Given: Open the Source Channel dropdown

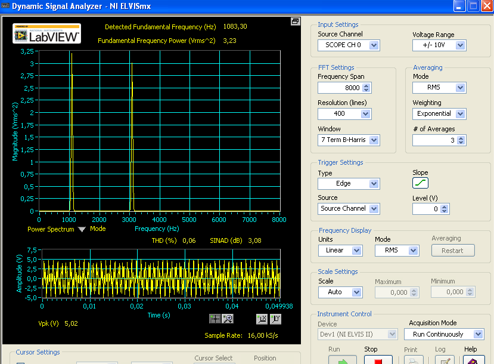Looking at the screenshot, I should pyautogui.click(x=374, y=45).
